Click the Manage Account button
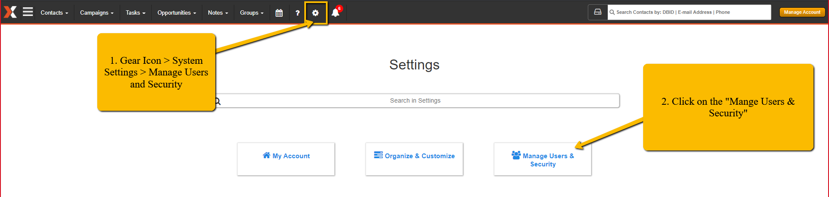Viewport: 829px width, 197px height. click(802, 13)
